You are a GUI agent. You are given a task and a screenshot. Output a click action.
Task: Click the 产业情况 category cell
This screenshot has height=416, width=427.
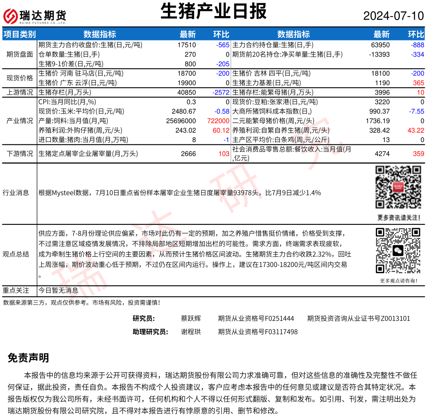click(x=20, y=121)
